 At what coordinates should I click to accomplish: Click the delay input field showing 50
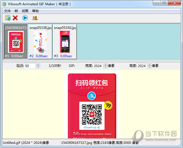30,66
